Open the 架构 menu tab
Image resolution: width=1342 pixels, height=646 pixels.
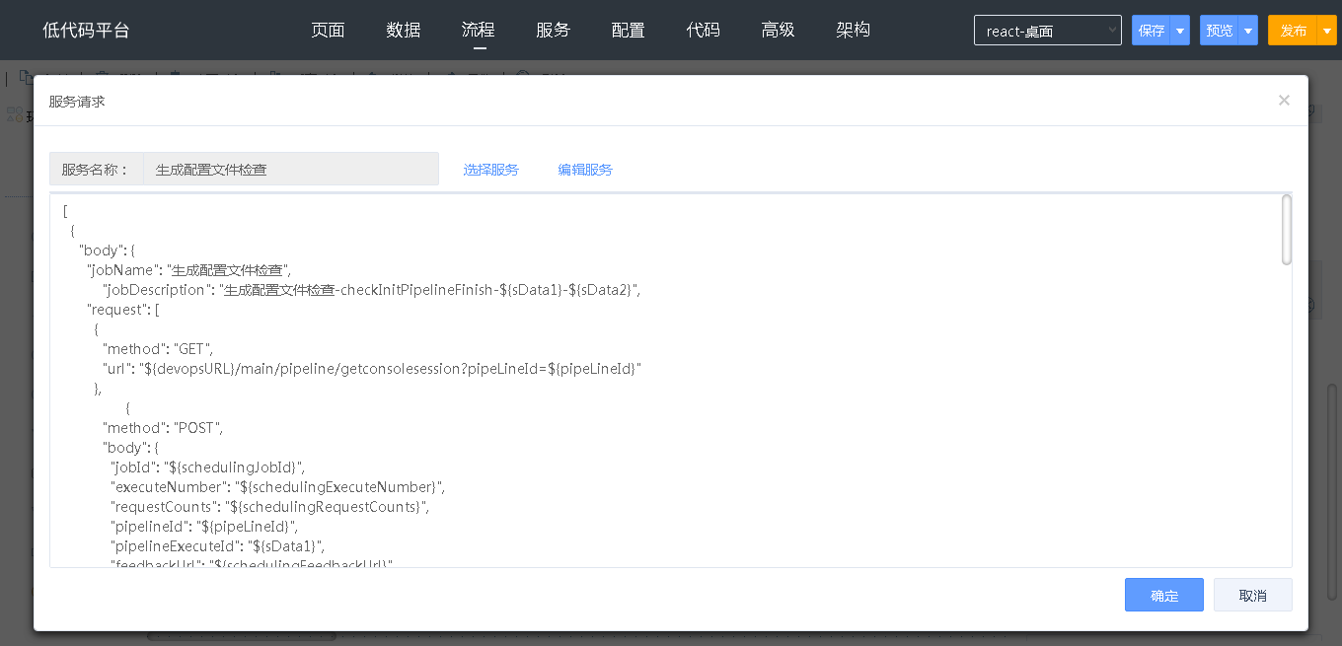click(x=854, y=30)
